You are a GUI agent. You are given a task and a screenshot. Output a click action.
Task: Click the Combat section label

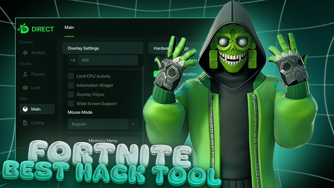pos(26,42)
